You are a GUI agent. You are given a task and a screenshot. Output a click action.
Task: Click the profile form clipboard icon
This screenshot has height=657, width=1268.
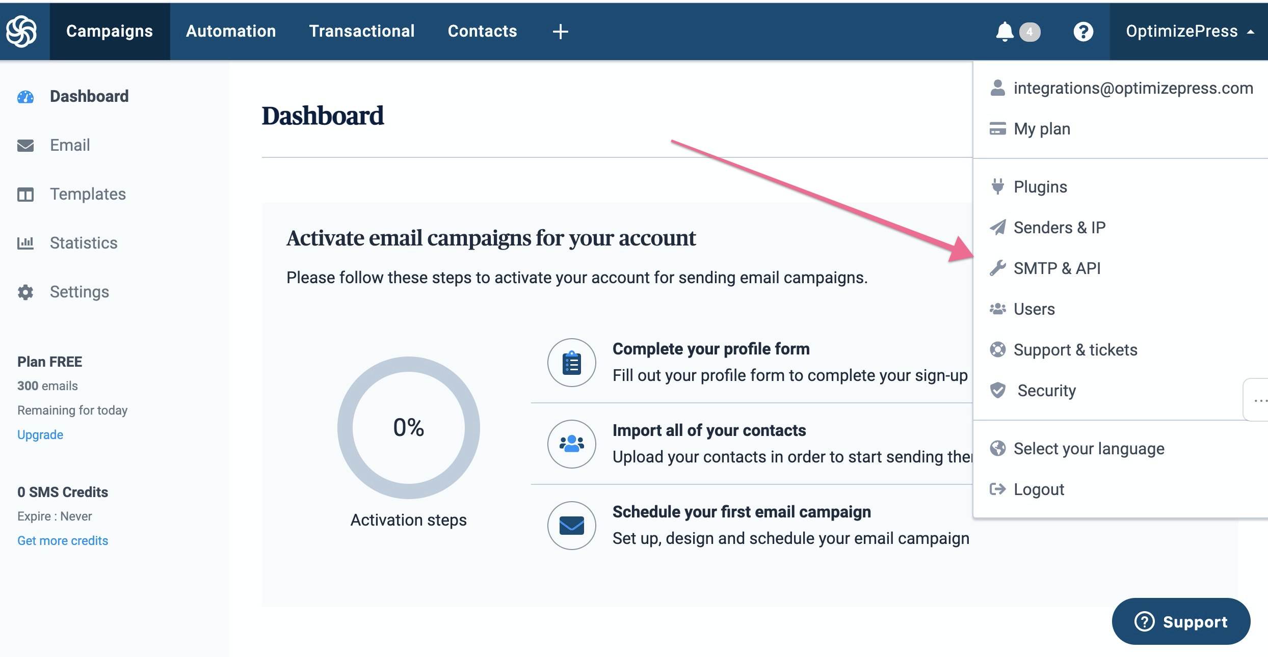point(572,363)
